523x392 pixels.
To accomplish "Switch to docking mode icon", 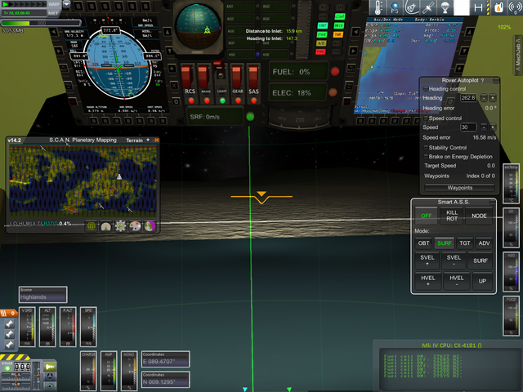I will (x=50, y=376).
